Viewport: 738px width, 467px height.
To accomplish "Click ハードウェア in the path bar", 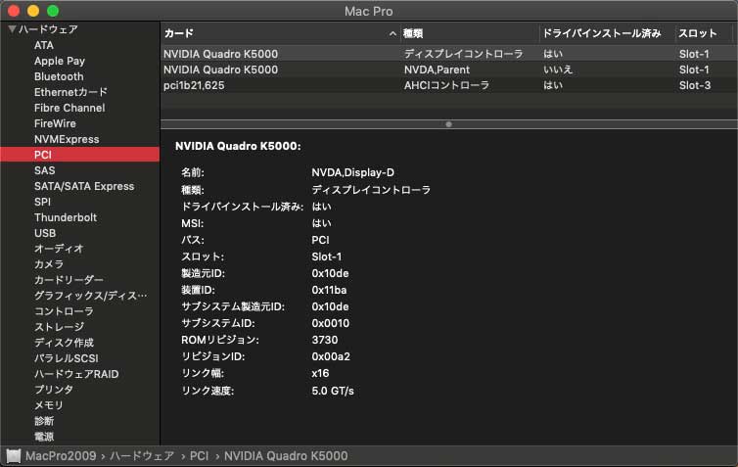I will (142, 455).
